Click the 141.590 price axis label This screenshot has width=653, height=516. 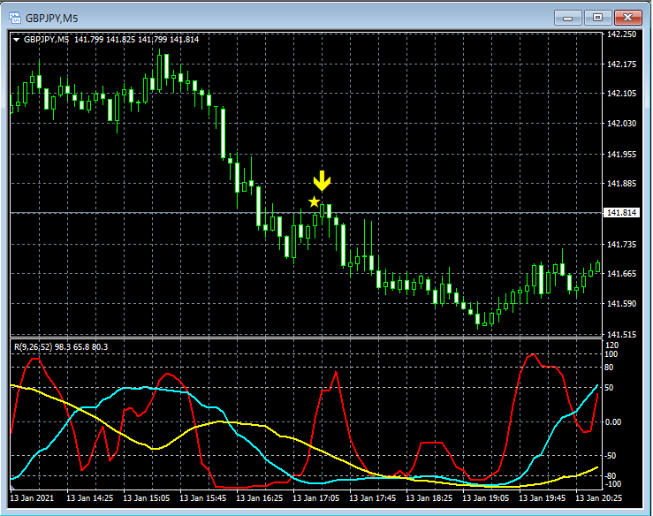(621, 304)
